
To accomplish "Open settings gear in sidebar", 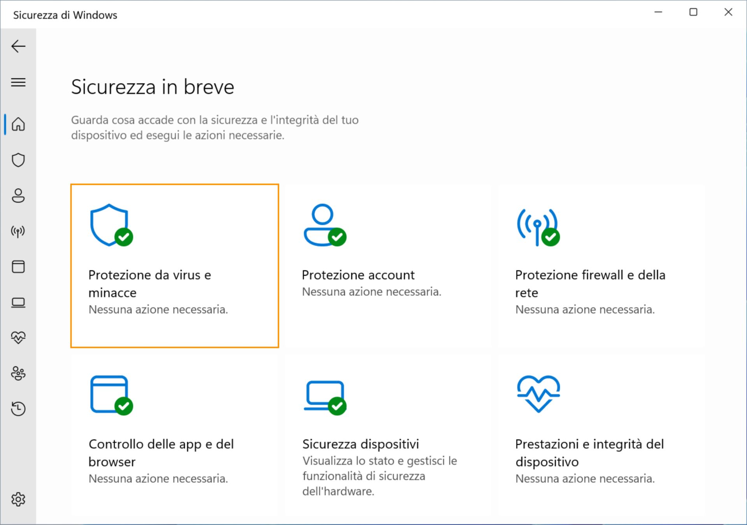I will [18, 499].
